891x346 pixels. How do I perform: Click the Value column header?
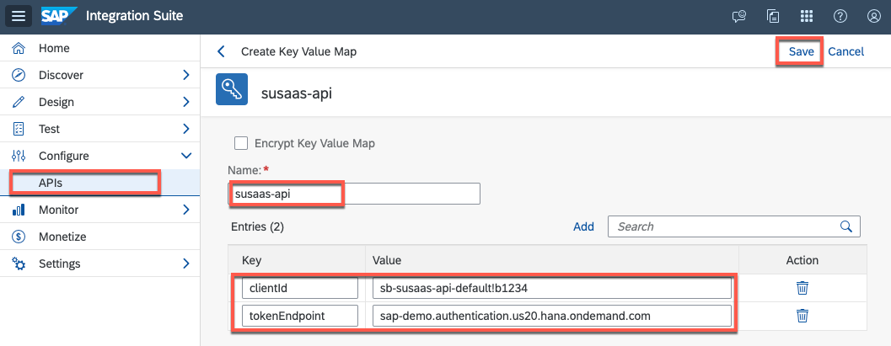(386, 260)
